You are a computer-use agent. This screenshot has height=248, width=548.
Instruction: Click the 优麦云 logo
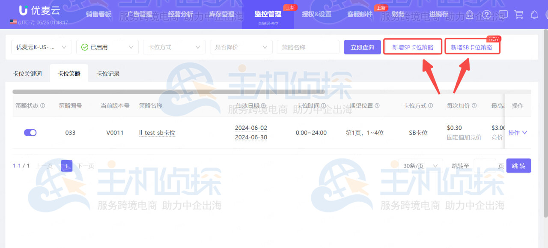[x=39, y=11]
